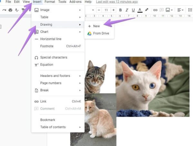
Task: Decrease font size with minus button
Action: point(99,10)
